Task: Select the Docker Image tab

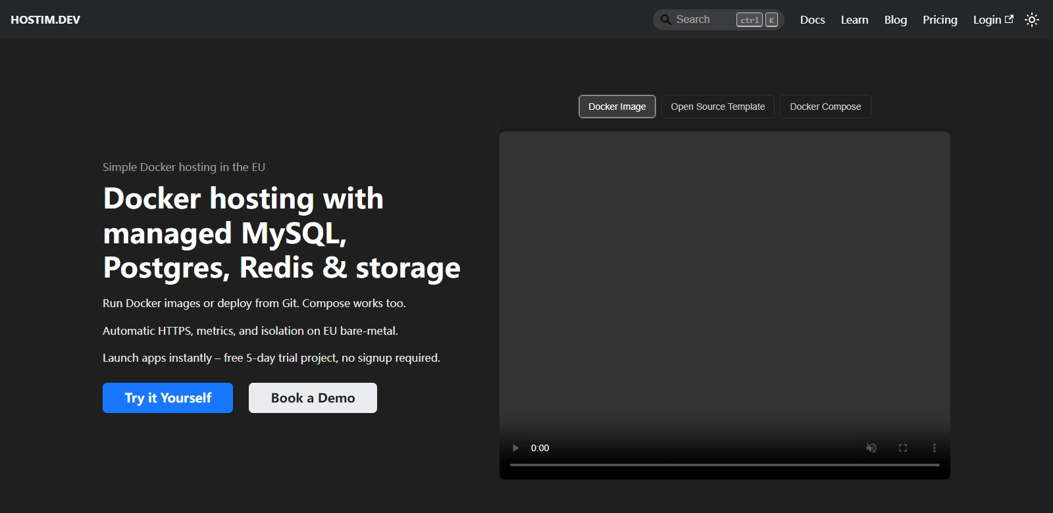Action: pos(617,107)
